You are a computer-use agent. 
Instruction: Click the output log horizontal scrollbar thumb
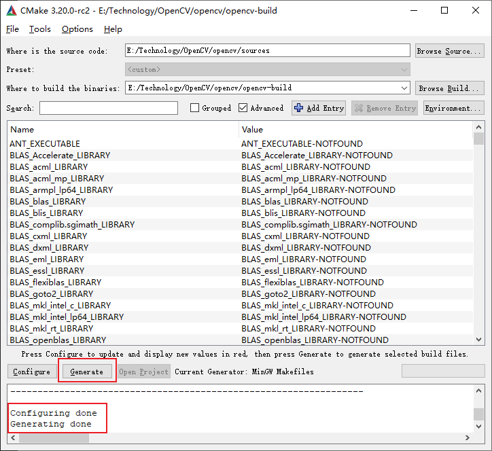[54, 438]
